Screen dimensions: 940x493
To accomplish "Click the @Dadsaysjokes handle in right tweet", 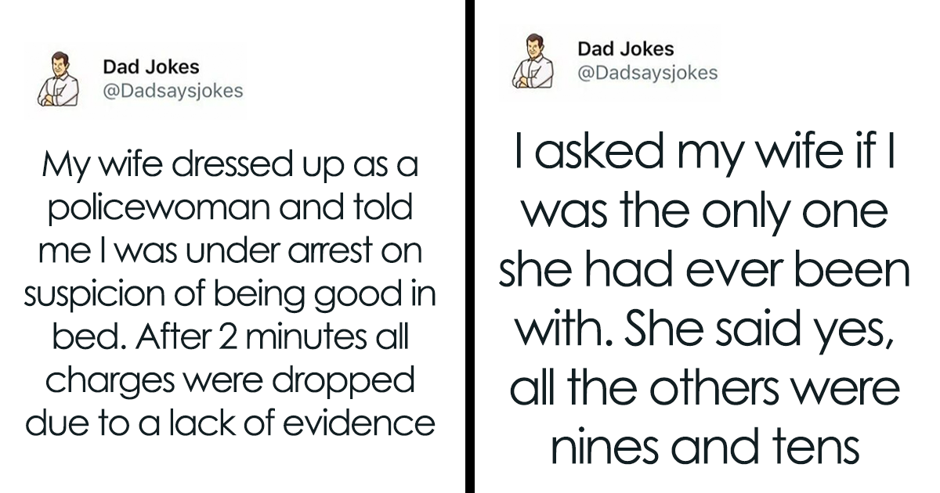I will 648,73.
